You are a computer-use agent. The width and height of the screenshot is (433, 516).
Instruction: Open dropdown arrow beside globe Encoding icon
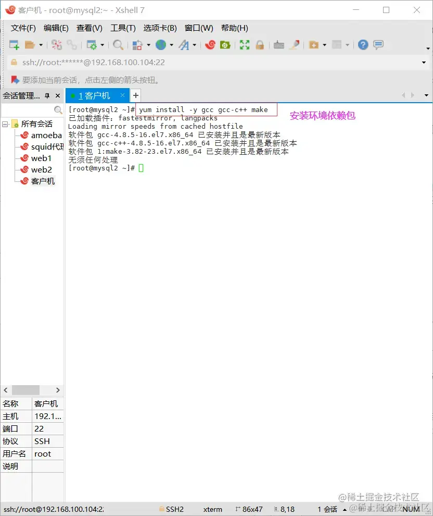click(172, 45)
